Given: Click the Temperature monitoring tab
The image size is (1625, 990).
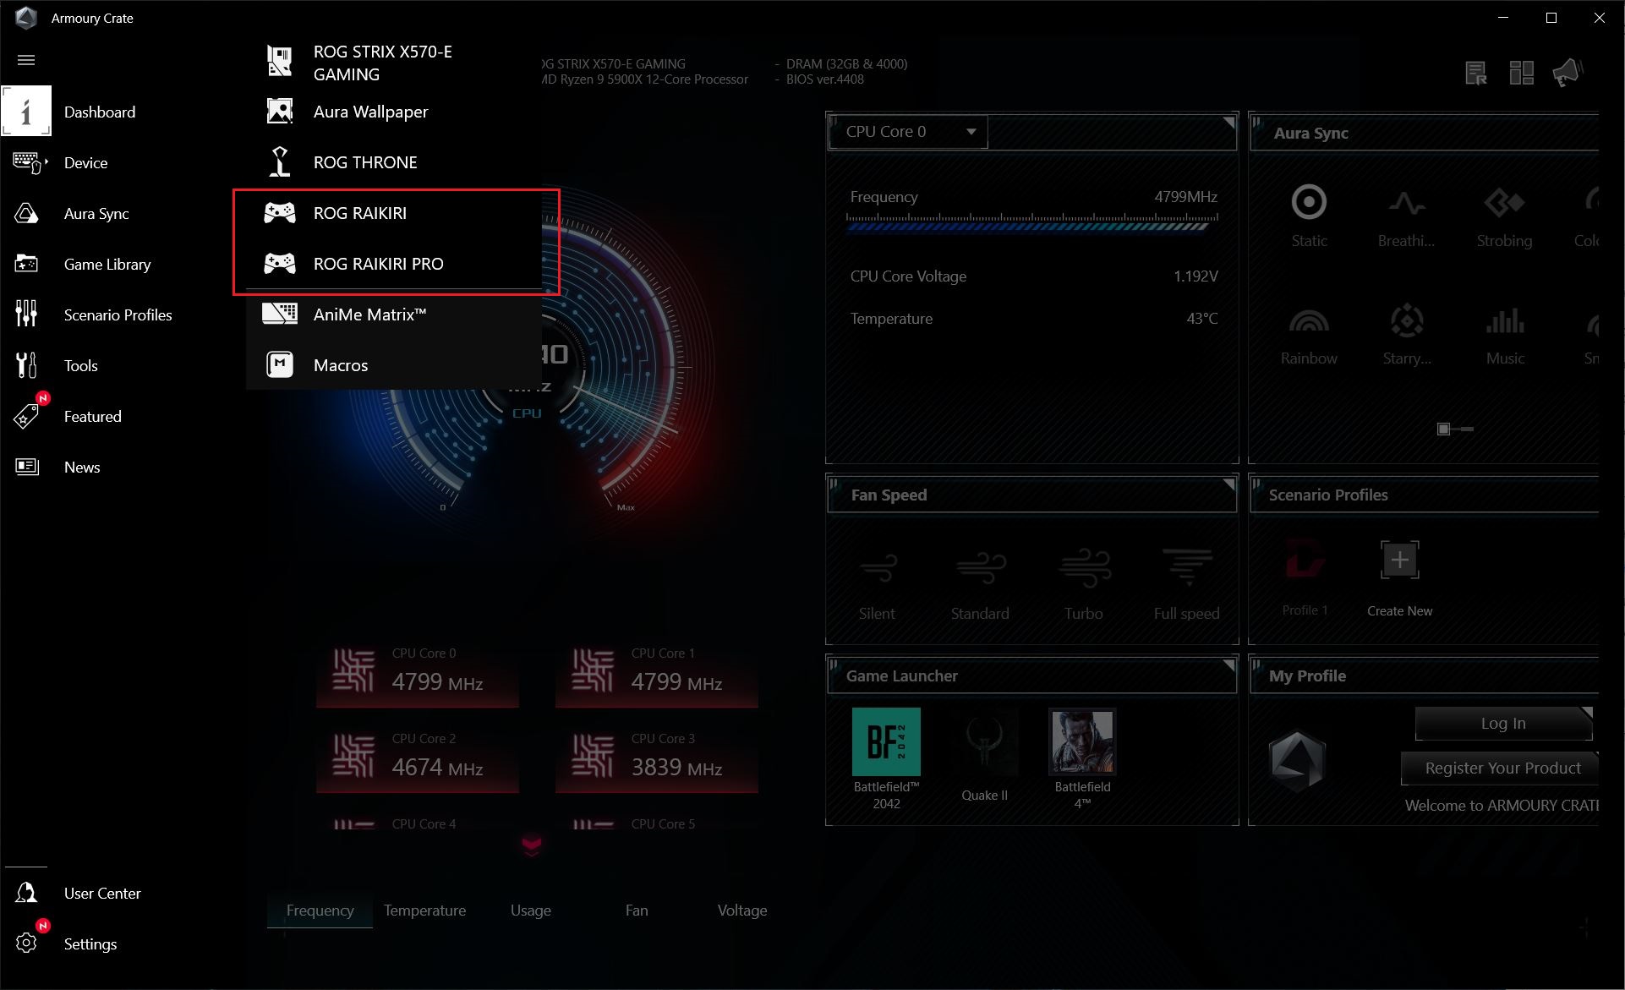Looking at the screenshot, I should tap(424, 910).
